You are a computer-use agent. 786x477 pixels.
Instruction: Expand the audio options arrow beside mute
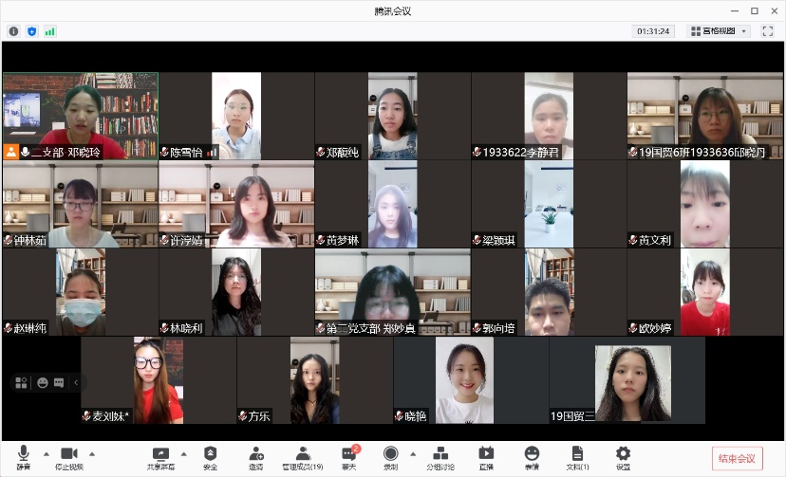[46, 453]
